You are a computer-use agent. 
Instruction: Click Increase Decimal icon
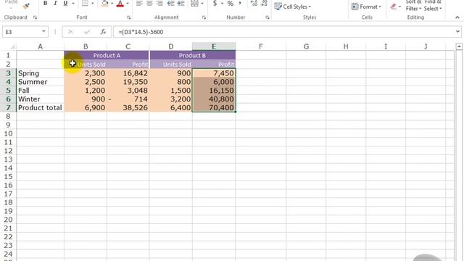pyautogui.click(x=254, y=3)
